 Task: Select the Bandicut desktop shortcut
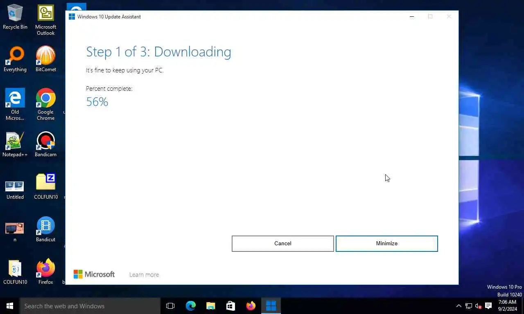click(x=45, y=229)
